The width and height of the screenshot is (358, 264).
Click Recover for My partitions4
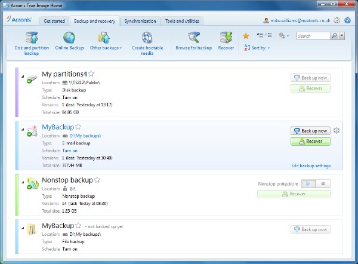coord(310,88)
